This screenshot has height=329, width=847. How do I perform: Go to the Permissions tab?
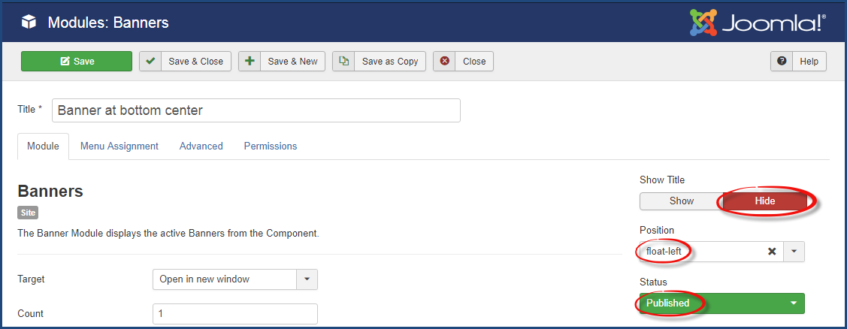point(270,146)
